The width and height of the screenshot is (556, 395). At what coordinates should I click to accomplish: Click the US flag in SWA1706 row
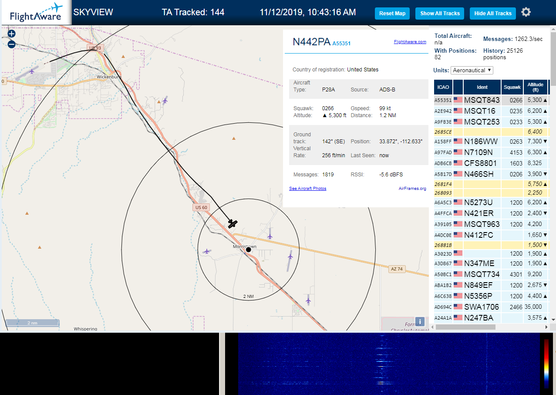(458, 307)
